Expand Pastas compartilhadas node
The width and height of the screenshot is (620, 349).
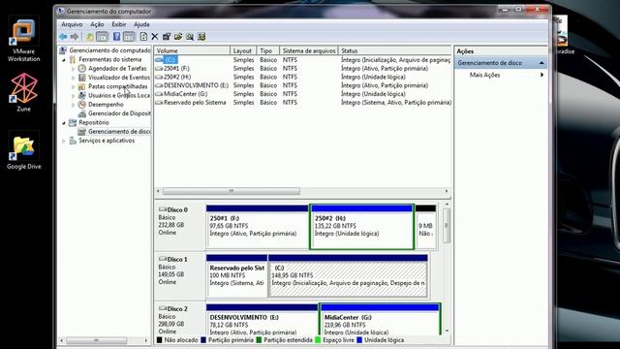click(x=74, y=86)
